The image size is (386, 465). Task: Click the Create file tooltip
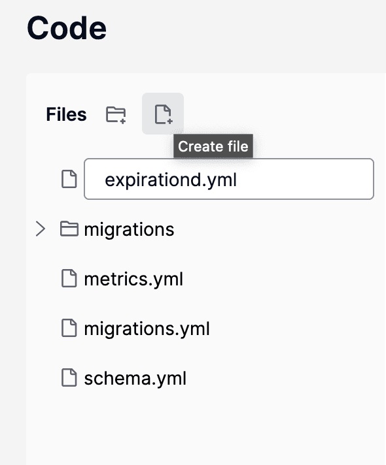pyautogui.click(x=213, y=146)
